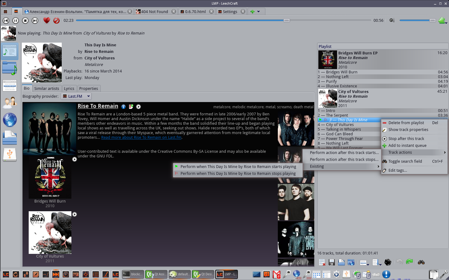The image size is (449, 280).
Task: Switch to the Bio tab
Action: click(27, 88)
